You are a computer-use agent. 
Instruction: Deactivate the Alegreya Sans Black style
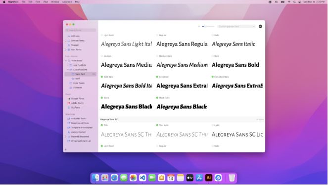[102, 98]
